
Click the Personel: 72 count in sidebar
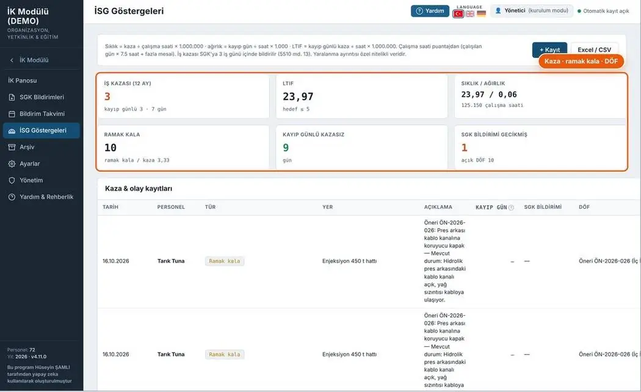pos(21,350)
